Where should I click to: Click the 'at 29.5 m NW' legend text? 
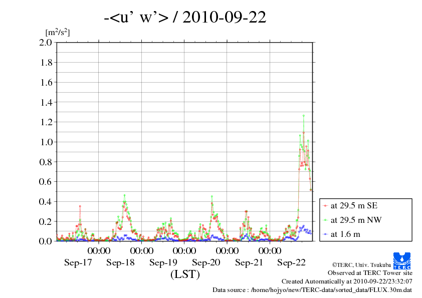coord(356,220)
